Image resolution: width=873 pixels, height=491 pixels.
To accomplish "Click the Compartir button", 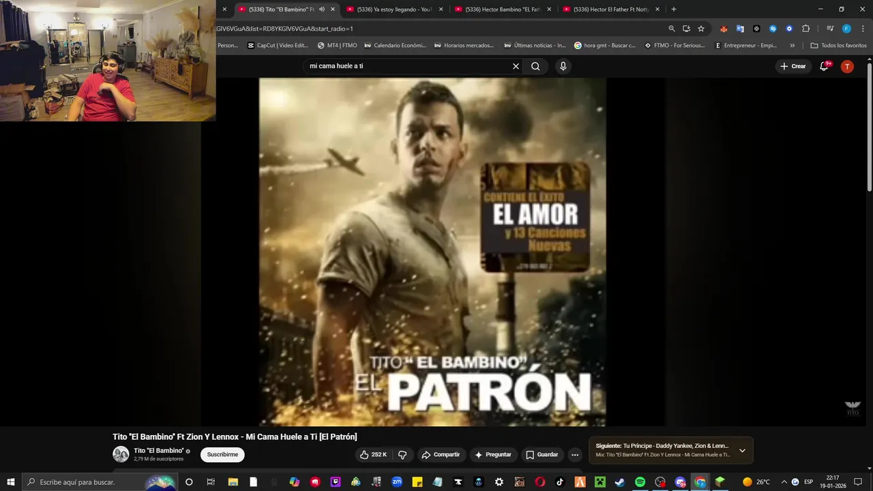I will tap(441, 455).
